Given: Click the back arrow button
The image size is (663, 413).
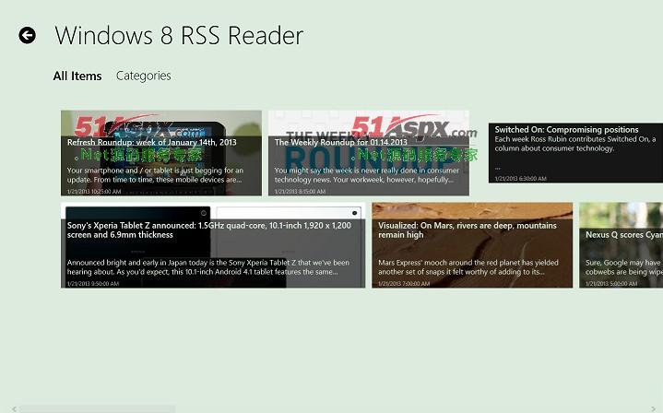Looking at the screenshot, I should [27, 35].
